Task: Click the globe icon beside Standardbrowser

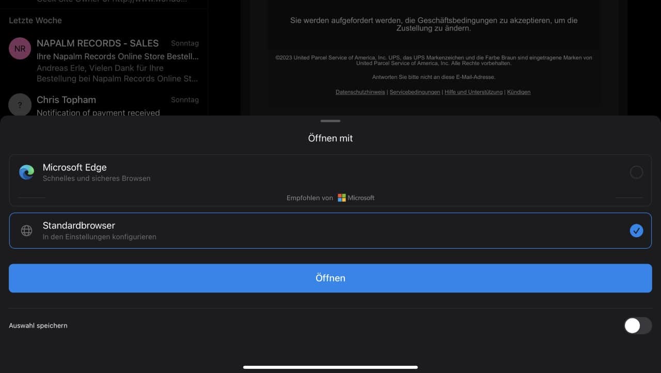Action: point(26,231)
